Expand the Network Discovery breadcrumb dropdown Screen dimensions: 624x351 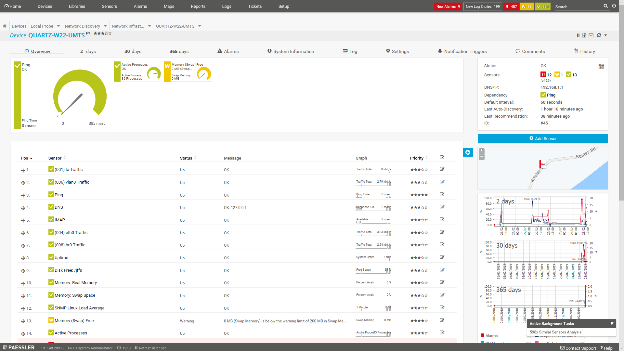click(105, 26)
